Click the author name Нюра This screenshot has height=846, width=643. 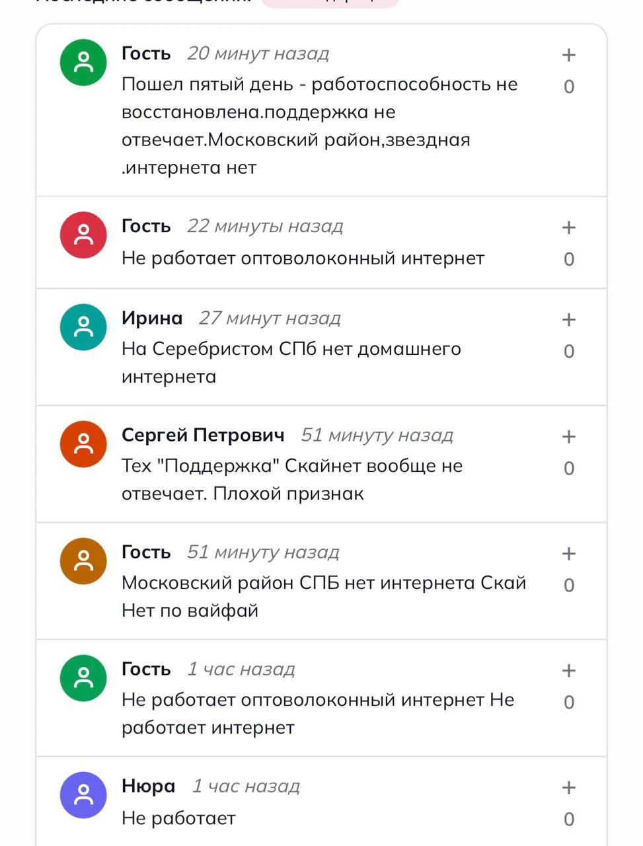coord(149,787)
